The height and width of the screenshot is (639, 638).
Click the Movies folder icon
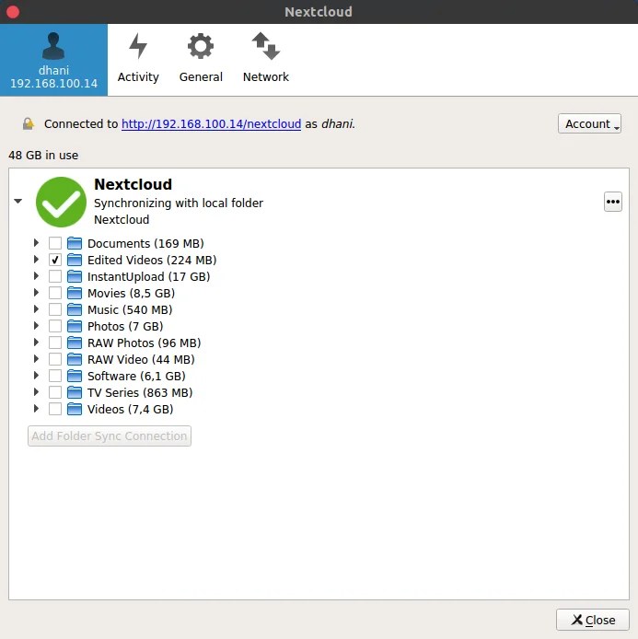tap(75, 293)
